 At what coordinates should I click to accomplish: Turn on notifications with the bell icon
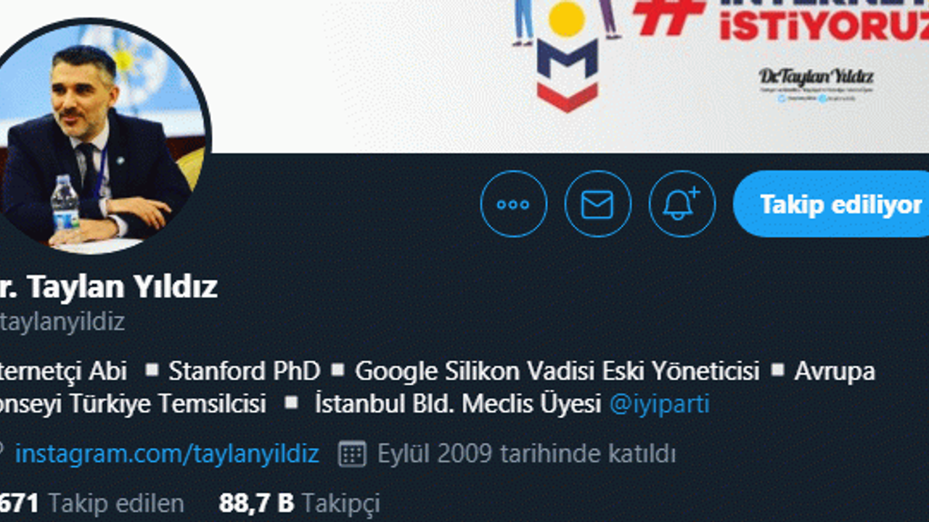[682, 204]
